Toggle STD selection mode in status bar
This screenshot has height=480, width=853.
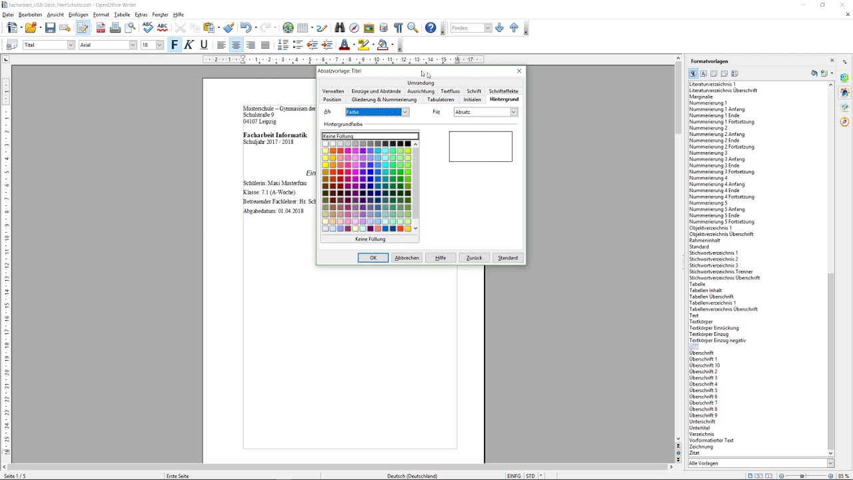(x=530, y=476)
